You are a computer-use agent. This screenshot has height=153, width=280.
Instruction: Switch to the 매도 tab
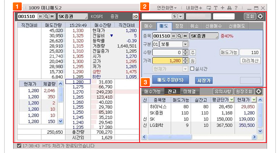click(164, 26)
